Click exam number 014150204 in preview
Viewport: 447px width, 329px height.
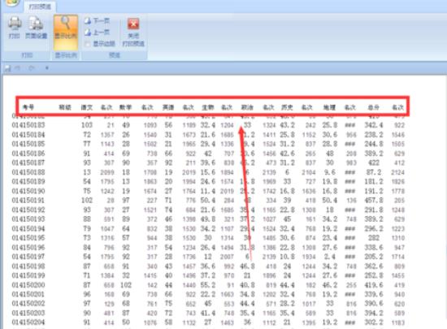click(x=28, y=323)
